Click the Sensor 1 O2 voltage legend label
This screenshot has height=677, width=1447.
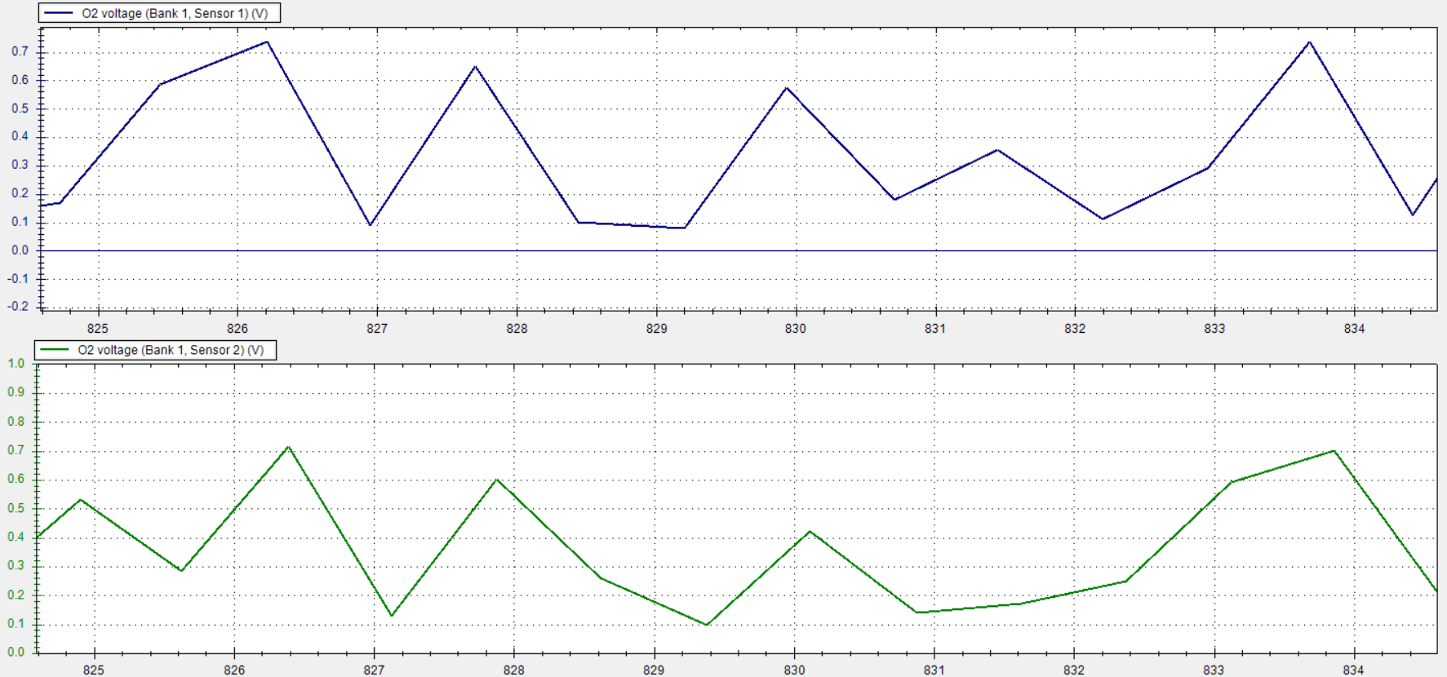pos(175,13)
